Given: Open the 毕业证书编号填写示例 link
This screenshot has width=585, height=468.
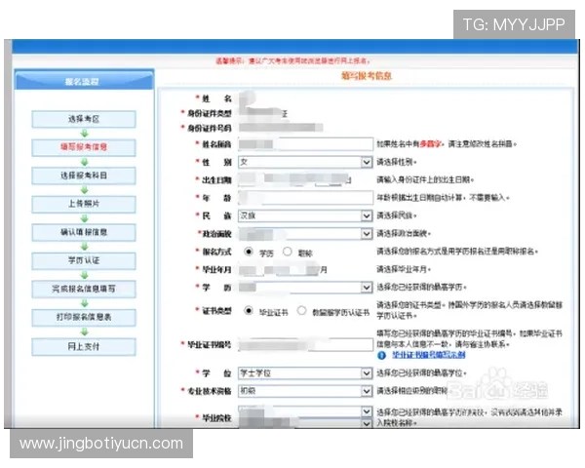Looking at the screenshot, I should (x=429, y=355).
